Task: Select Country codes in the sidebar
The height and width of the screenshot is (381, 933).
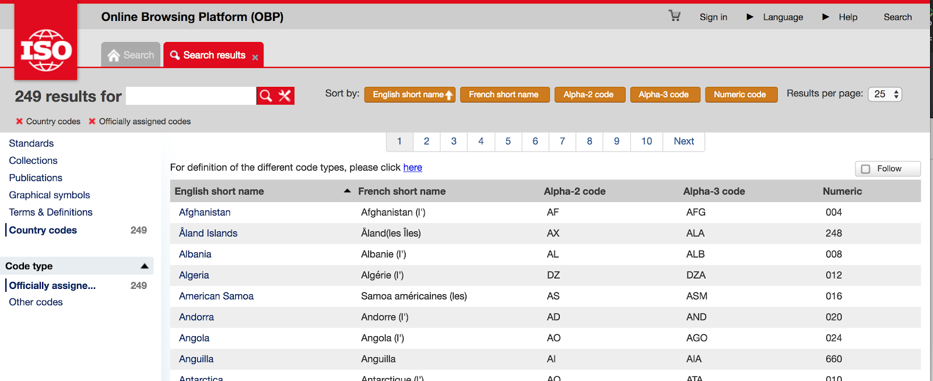Action: click(x=43, y=230)
